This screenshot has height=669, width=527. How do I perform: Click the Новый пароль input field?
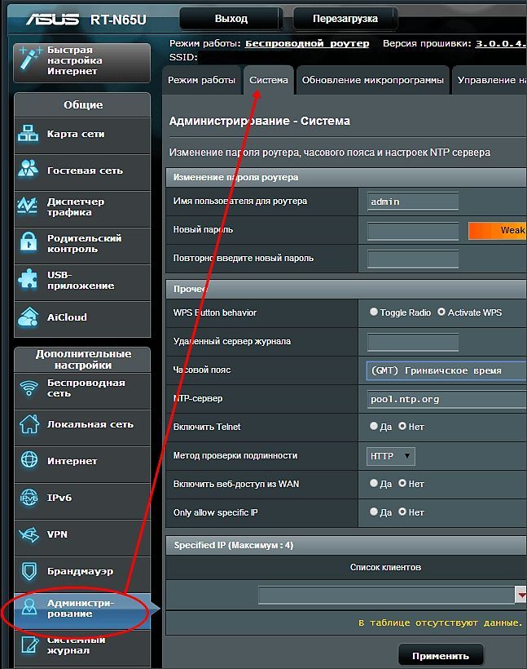point(413,231)
